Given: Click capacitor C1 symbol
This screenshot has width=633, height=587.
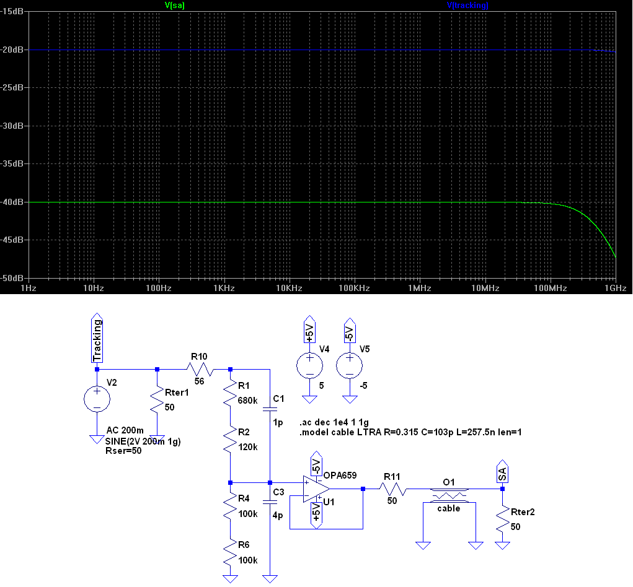Looking at the screenshot, I should [x=270, y=409].
